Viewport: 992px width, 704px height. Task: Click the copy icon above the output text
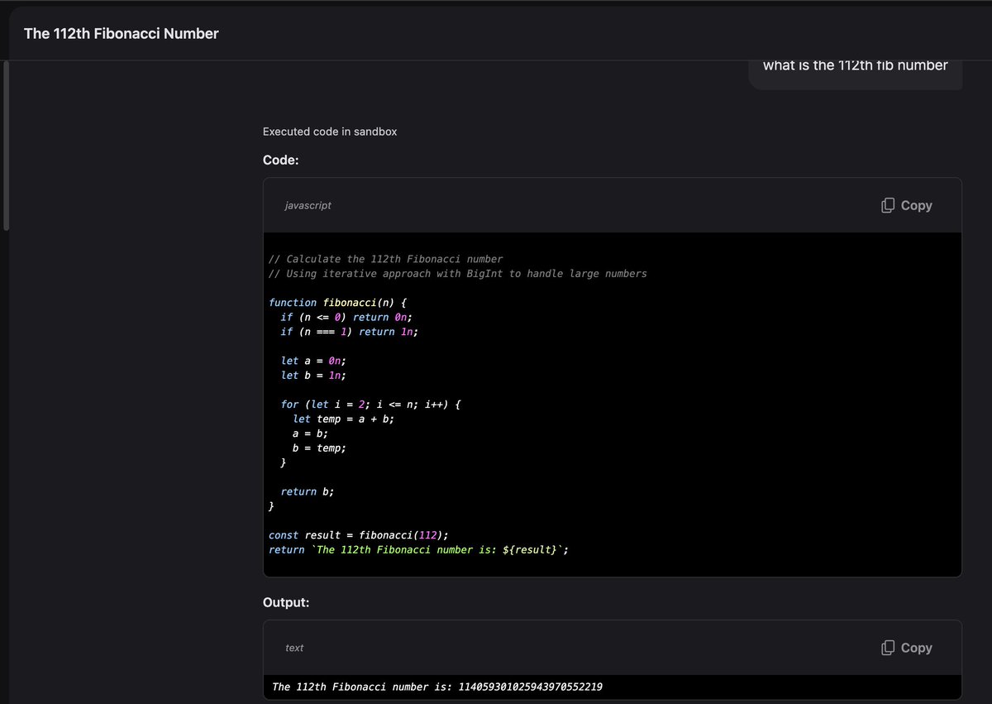pos(888,647)
